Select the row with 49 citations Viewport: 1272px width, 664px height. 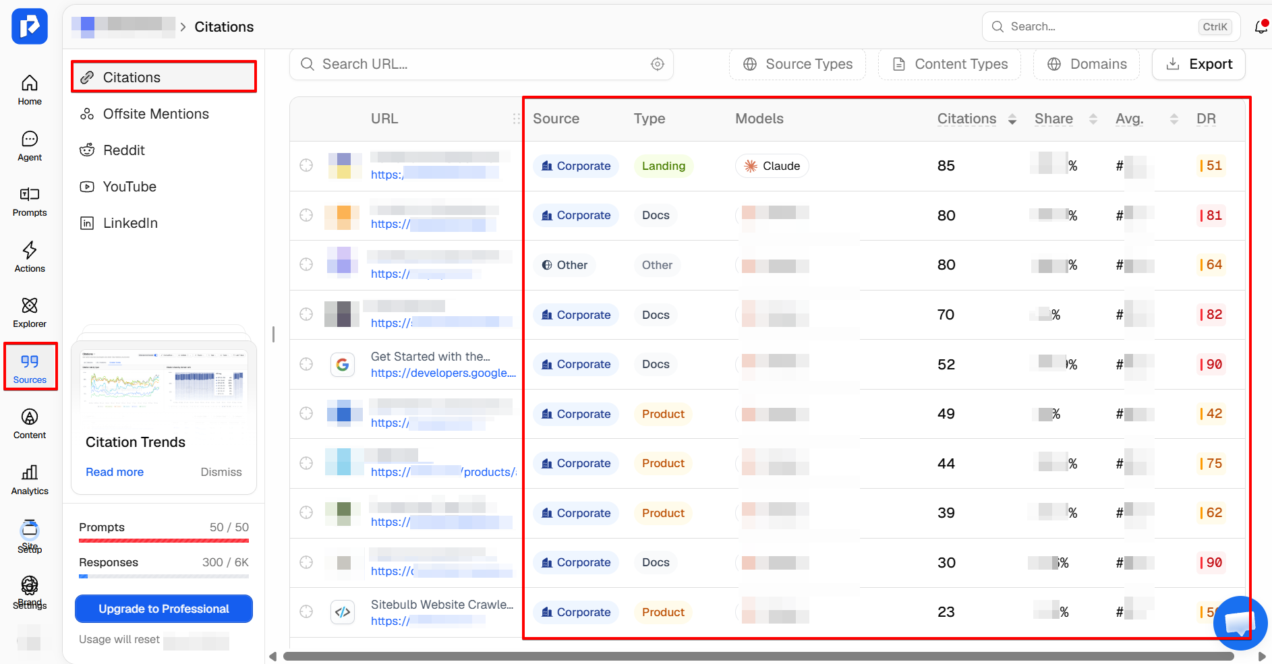(x=306, y=413)
